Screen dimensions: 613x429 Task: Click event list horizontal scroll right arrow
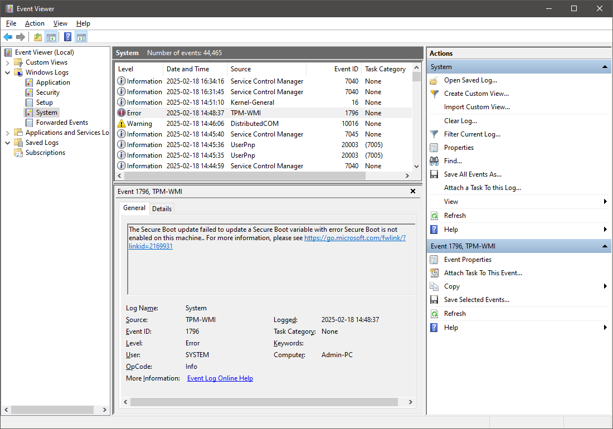tap(407, 176)
